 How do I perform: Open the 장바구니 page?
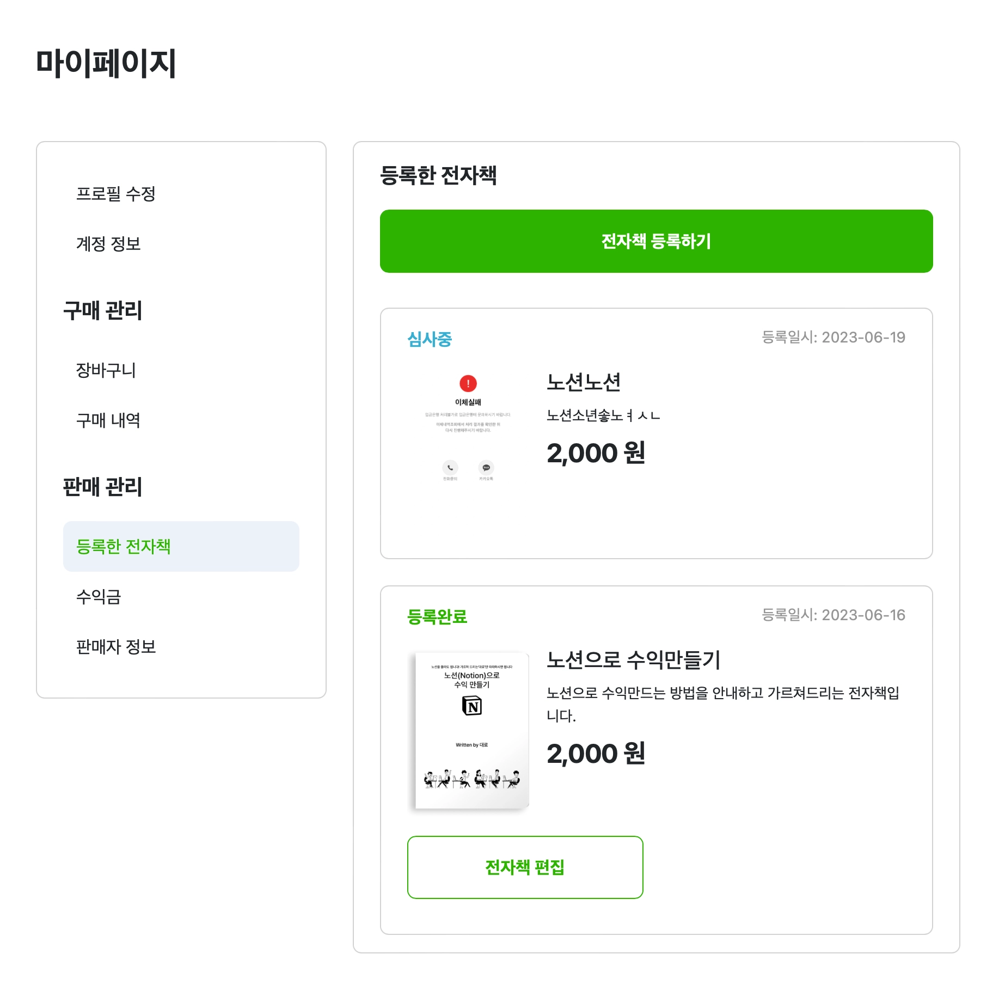point(106,370)
